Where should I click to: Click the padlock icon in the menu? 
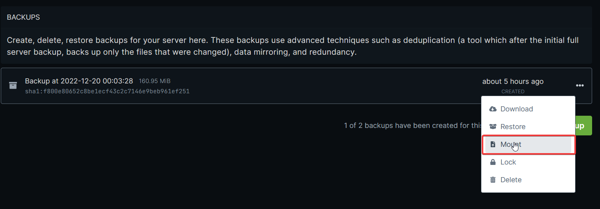[x=493, y=162]
